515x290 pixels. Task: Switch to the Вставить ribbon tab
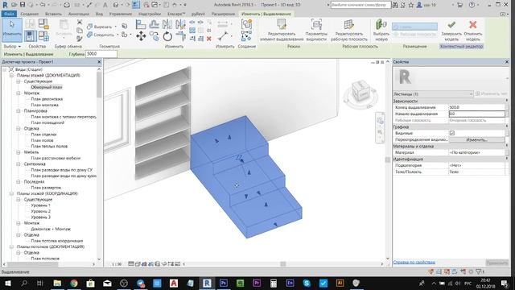[53, 14]
